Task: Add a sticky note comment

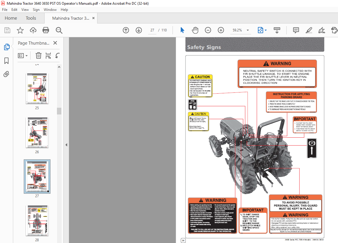Action: pos(296,30)
